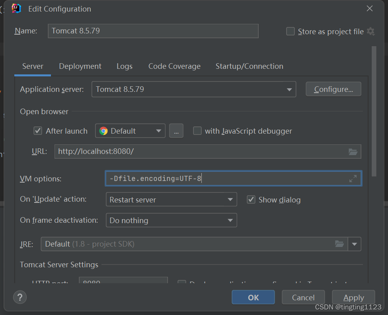Focus the Name input field
Image resolution: width=388 pixels, height=315 pixels.
pyautogui.click(x=153, y=31)
